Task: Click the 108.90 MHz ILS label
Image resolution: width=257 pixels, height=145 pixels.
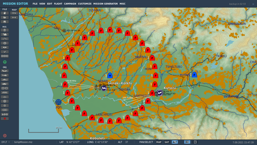Action: coord(71,81)
